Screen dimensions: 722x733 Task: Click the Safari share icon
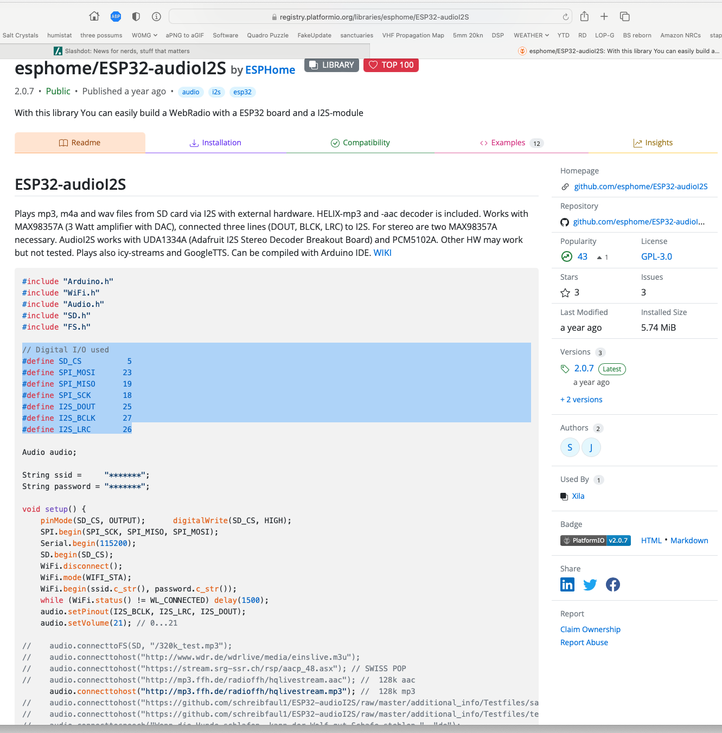point(584,16)
